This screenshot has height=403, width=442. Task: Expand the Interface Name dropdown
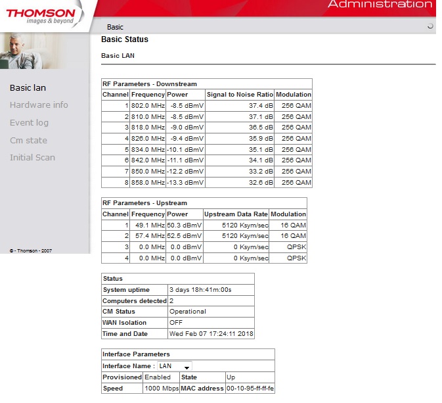(175, 366)
